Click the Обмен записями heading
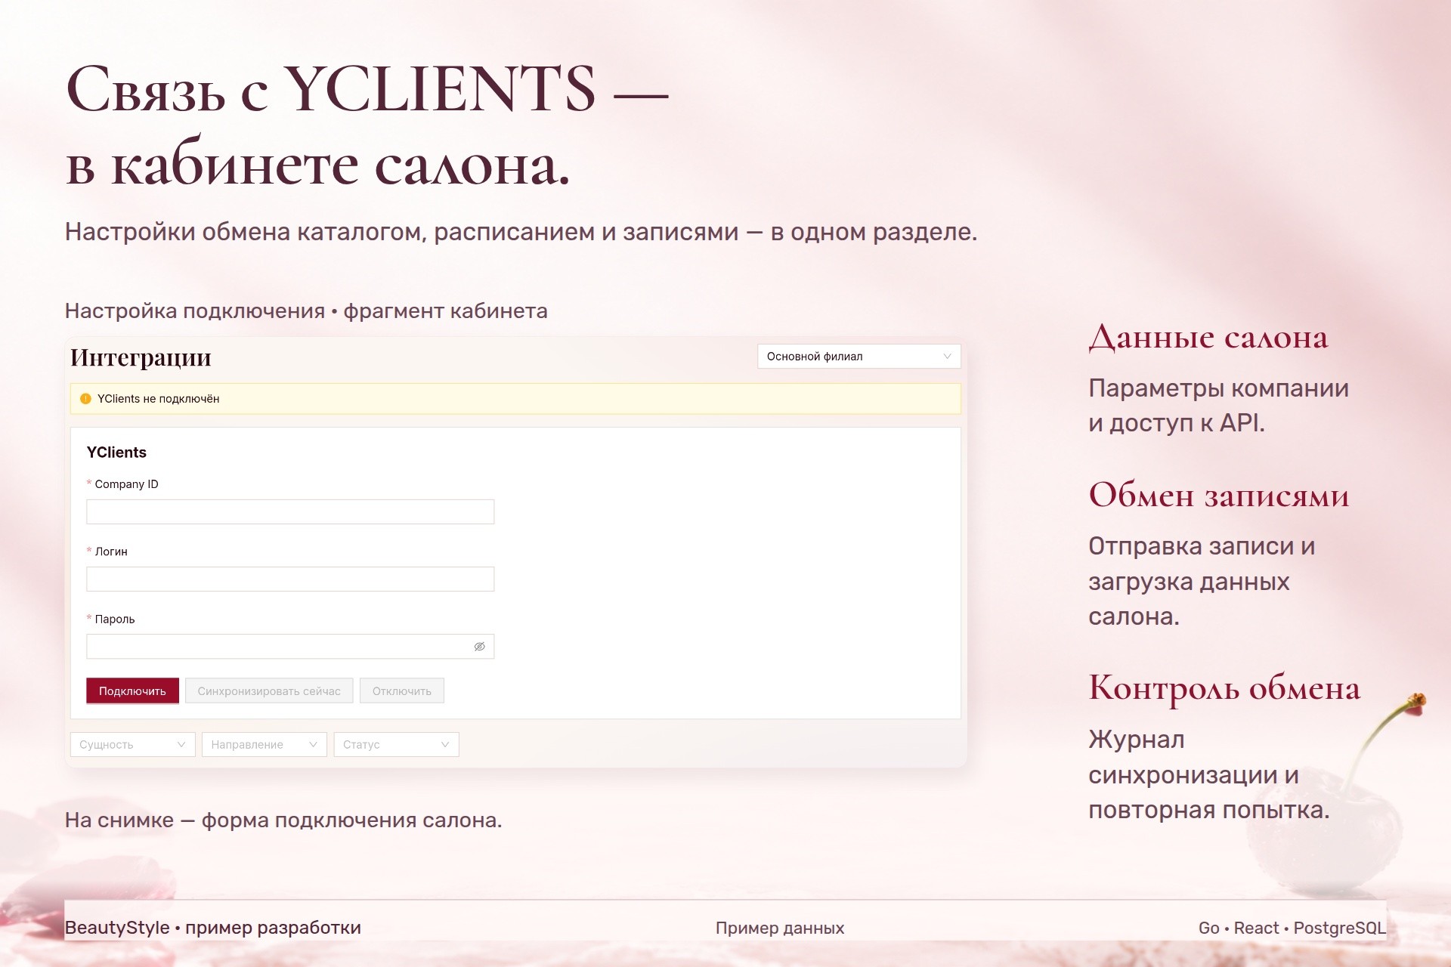Screen dimensions: 1451x967 pos(1218,496)
